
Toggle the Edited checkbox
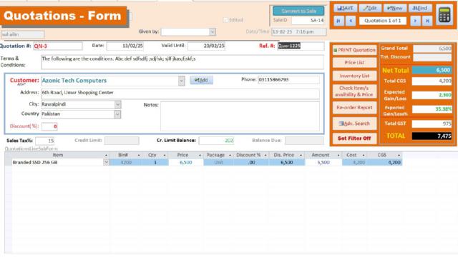click(225, 20)
